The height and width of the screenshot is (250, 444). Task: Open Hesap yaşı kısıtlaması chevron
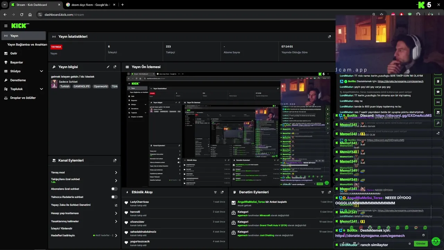click(x=116, y=213)
